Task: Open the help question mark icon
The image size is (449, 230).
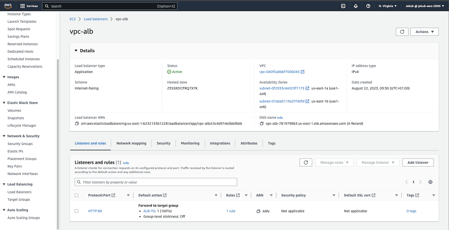Action: pyautogui.click(x=368, y=6)
